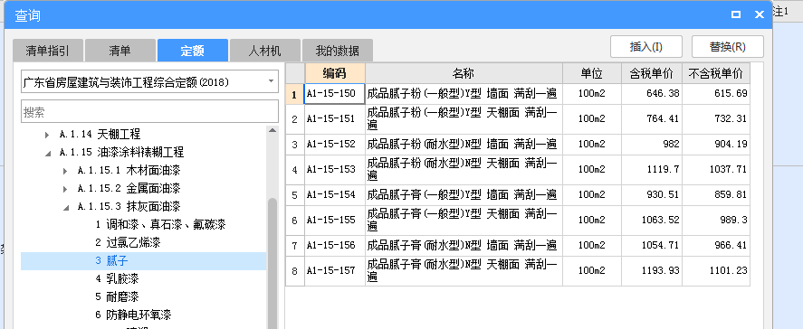The width and height of the screenshot is (803, 329).
Task: Select code cell A1-15-152
Action: click(x=335, y=145)
